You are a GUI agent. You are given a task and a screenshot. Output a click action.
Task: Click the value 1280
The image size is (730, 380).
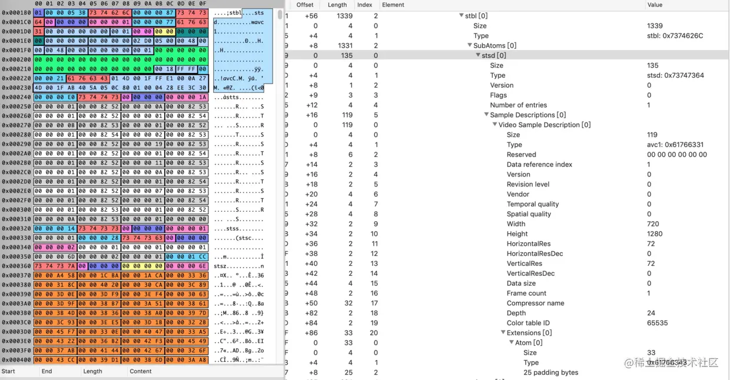click(x=655, y=234)
